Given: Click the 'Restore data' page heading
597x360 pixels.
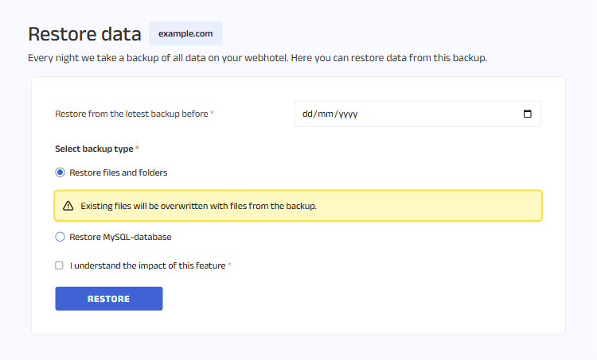Looking at the screenshot, I should [x=84, y=34].
